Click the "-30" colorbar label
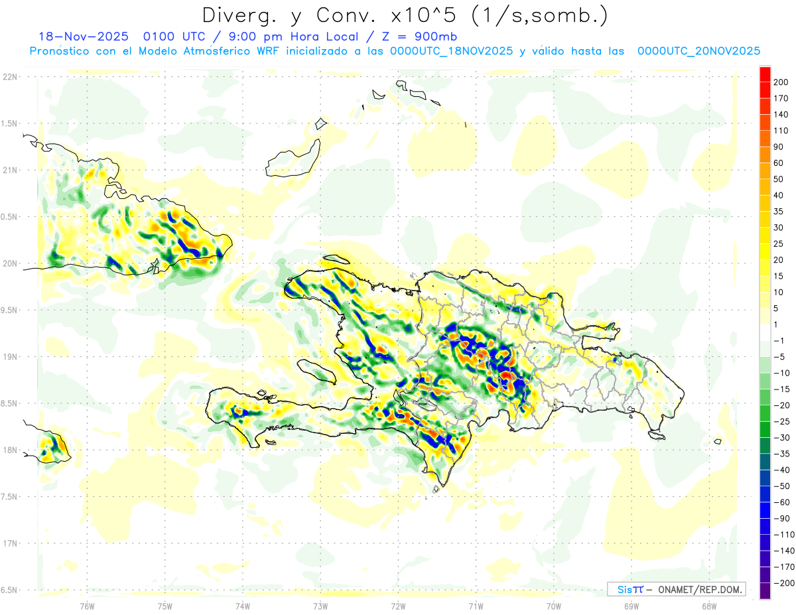The width and height of the screenshot is (796, 615). [781, 438]
